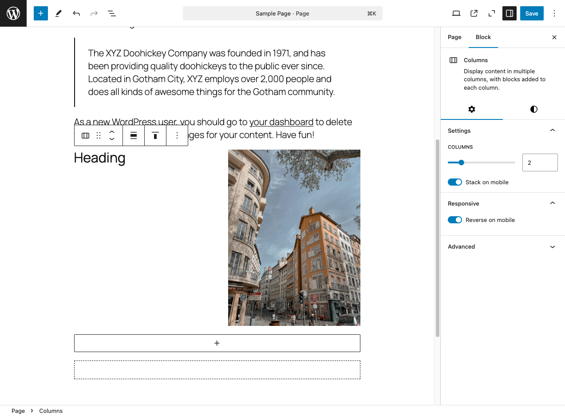Open the Styles half-circle tab
The height and width of the screenshot is (416, 565).
(x=534, y=109)
